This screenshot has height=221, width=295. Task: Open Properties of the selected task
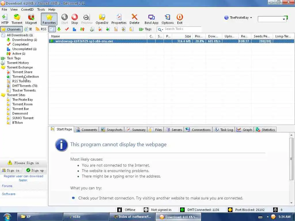[x=119, y=19]
